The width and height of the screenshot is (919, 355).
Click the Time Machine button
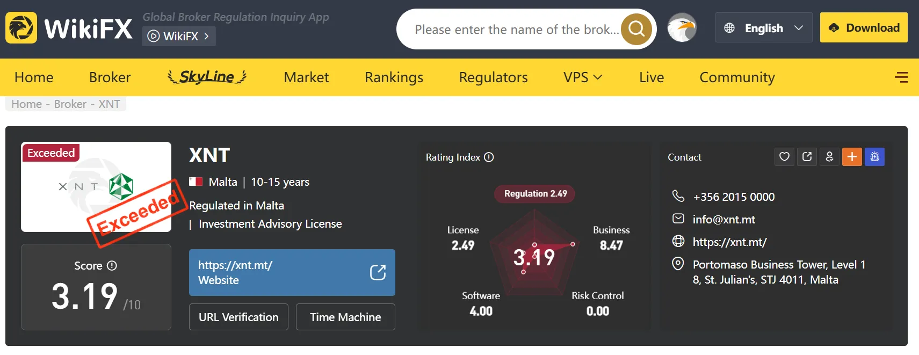(x=345, y=317)
